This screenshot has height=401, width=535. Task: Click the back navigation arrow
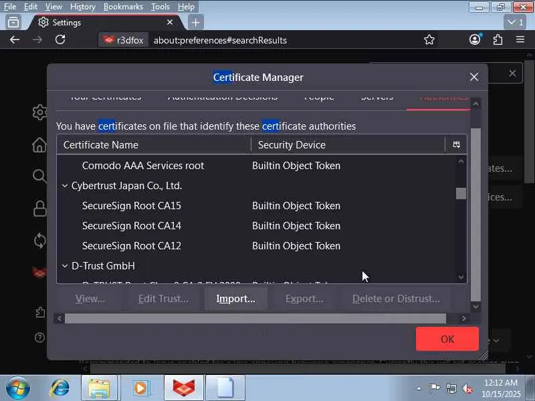(15, 40)
